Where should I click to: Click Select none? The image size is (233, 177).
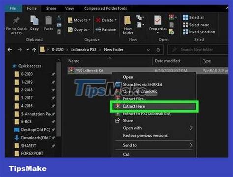pos(196,25)
